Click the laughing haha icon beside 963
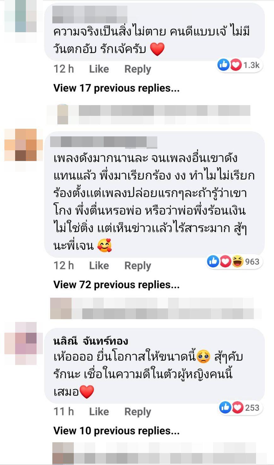 (238, 261)
